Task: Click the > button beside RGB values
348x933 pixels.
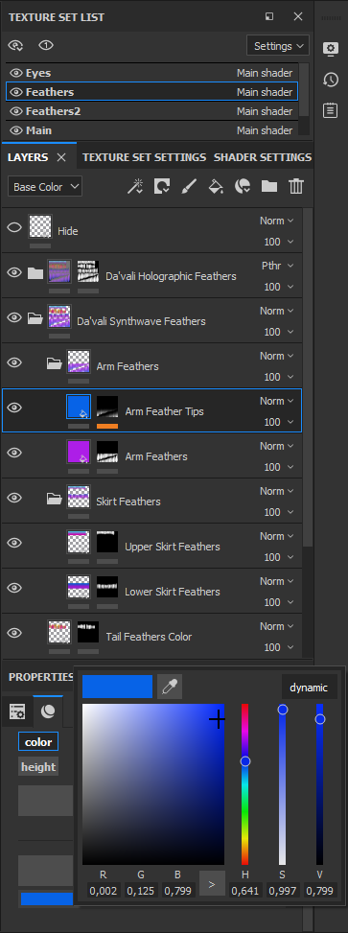Action: pos(212,883)
